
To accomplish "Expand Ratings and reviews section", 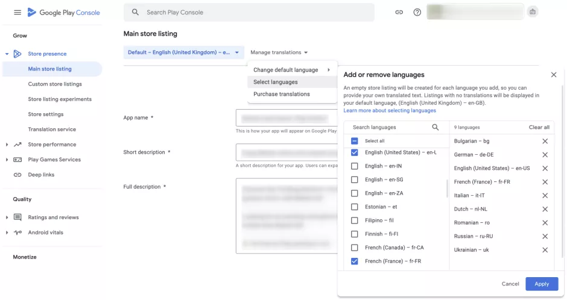I will pos(7,217).
